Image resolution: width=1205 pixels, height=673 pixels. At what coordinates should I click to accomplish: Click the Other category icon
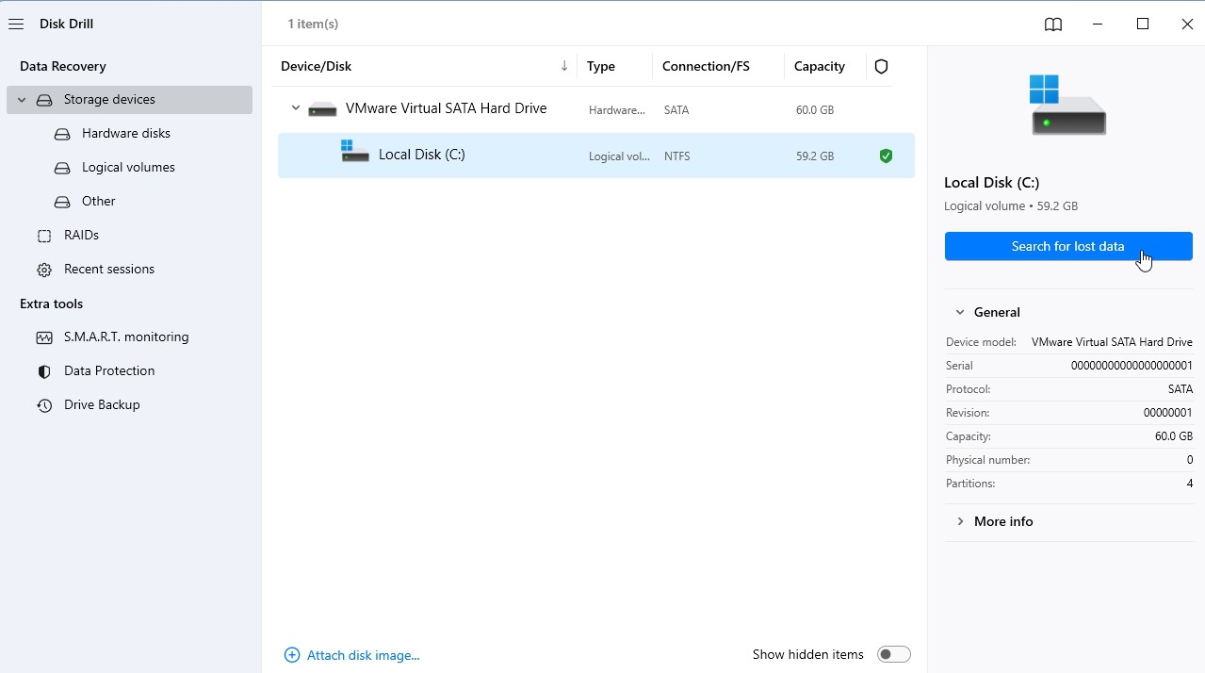[x=62, y=202]
